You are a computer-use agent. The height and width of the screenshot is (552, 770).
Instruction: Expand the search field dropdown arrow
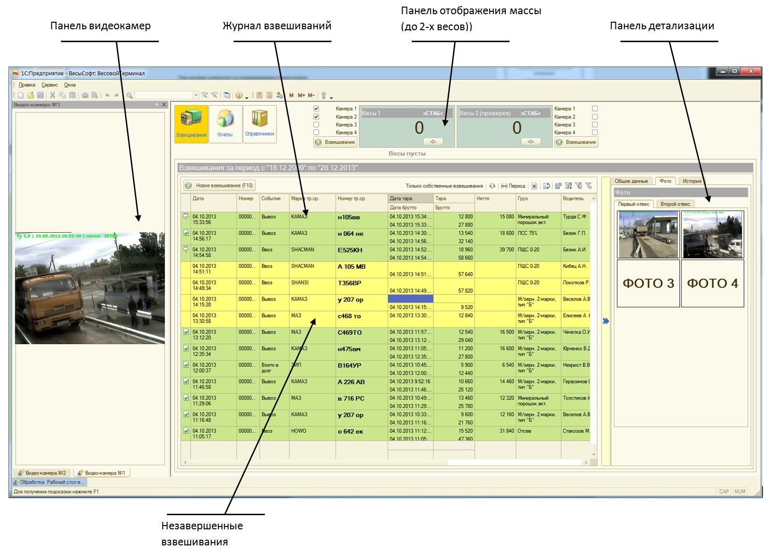(x=196, y=95)
